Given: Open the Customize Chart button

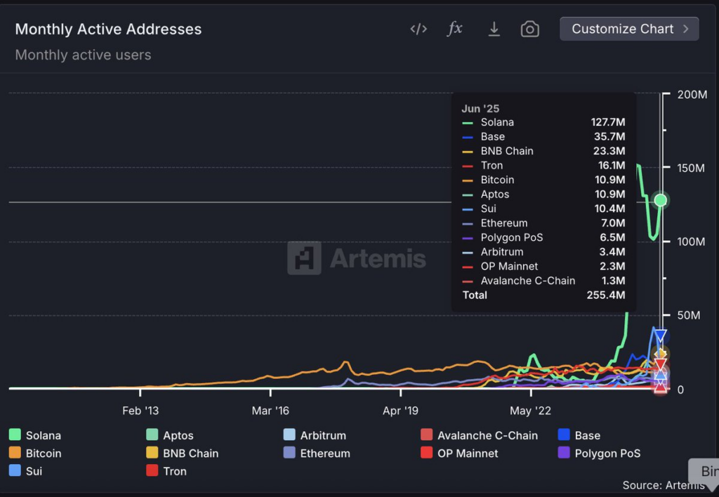Looking at the screenshot, I should pos(629,29).
